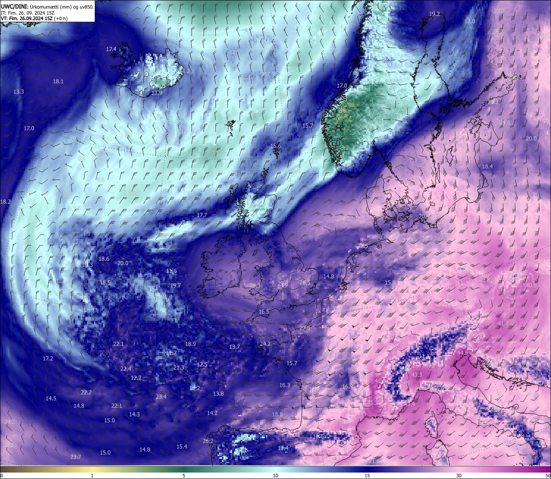This screenshot has width=551, height=479.
Task: Click the 24.7 value near Brittany
Action: (265, 344)
